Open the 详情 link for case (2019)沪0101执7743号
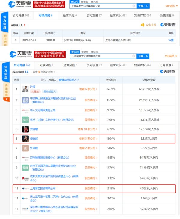 [x=171, y=40]
